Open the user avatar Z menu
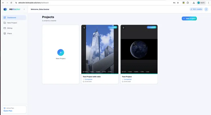This screenshot has width=211, height=115. pos(206,9)
